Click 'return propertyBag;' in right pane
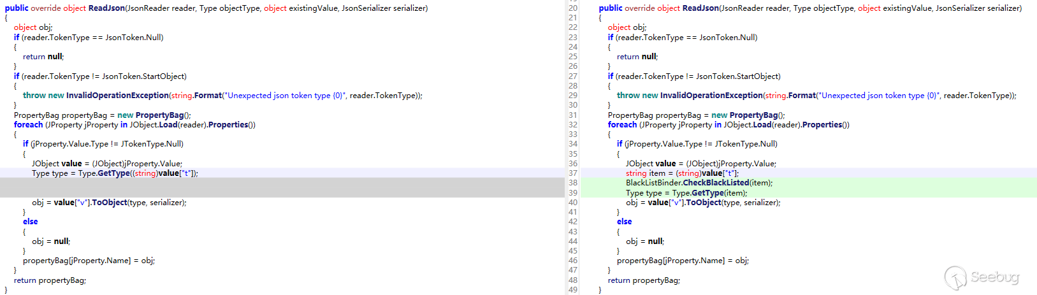 click(x=644, y=280)
